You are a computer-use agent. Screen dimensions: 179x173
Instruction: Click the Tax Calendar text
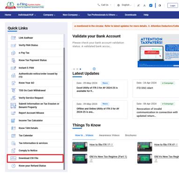[26, 135]
